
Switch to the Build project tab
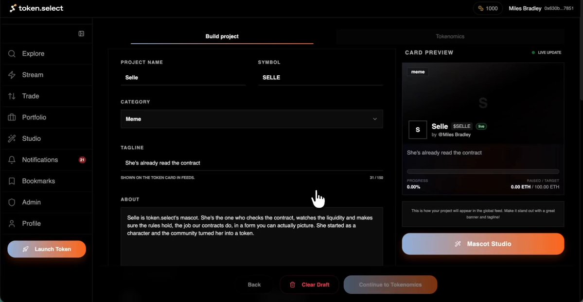pos(222,36)
